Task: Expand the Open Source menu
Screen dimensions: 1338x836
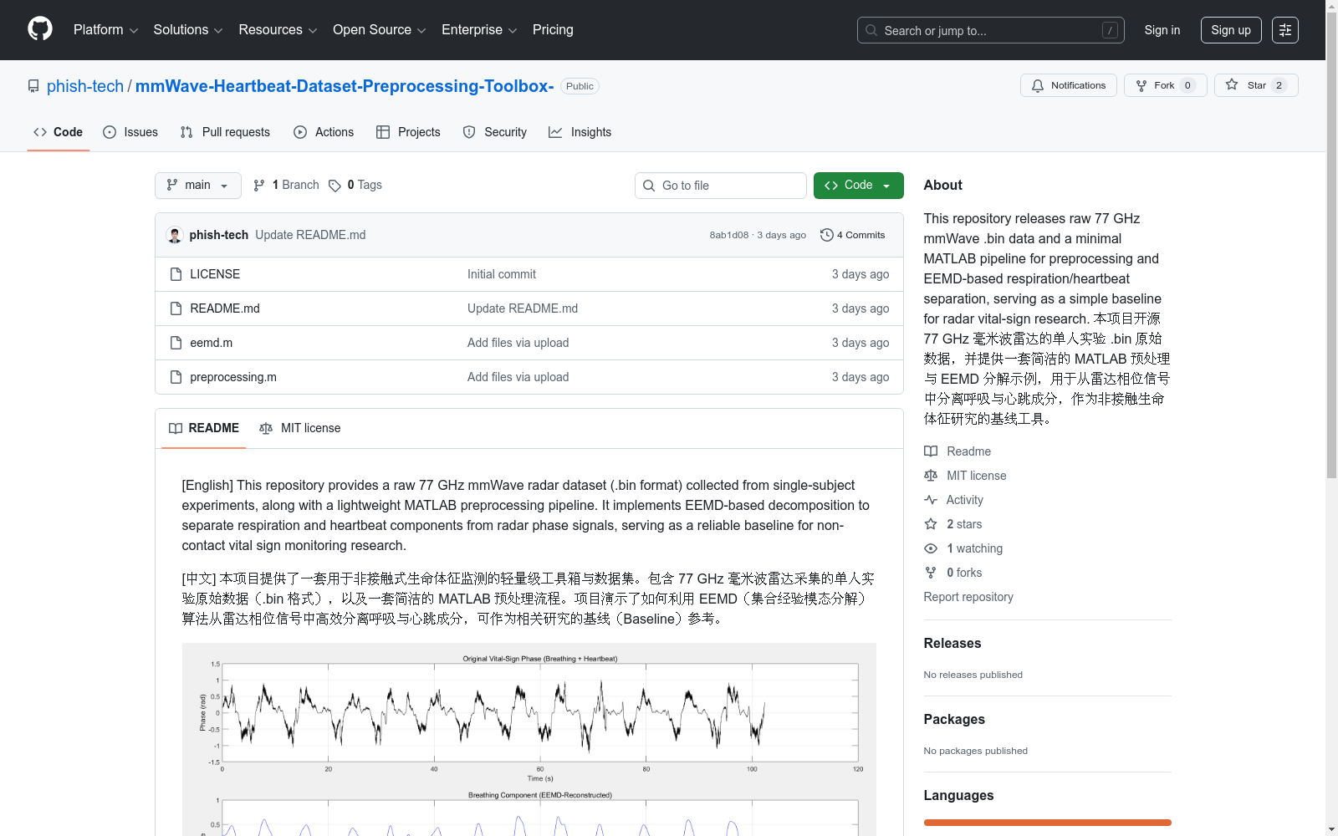Action: point(380,30)
